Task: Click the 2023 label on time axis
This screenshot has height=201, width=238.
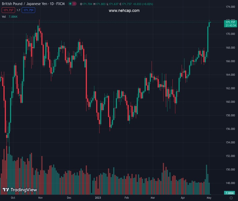Action: click(98, 198)
